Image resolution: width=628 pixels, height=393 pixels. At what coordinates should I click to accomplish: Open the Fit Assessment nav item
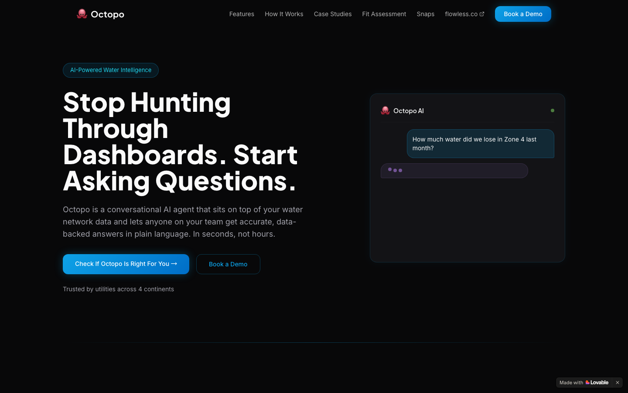[384, 14]
